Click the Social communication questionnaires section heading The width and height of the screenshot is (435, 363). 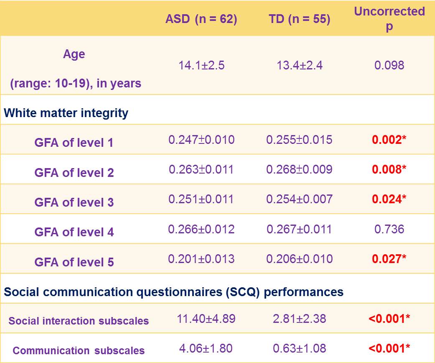[173, 291]
